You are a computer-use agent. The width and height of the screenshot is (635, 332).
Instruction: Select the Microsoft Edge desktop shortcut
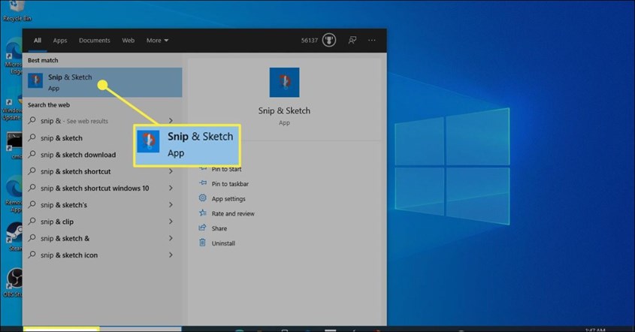pos(14,56)
